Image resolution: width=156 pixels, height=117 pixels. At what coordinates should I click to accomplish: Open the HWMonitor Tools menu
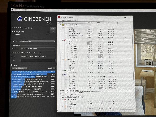(x=69, y=20)
